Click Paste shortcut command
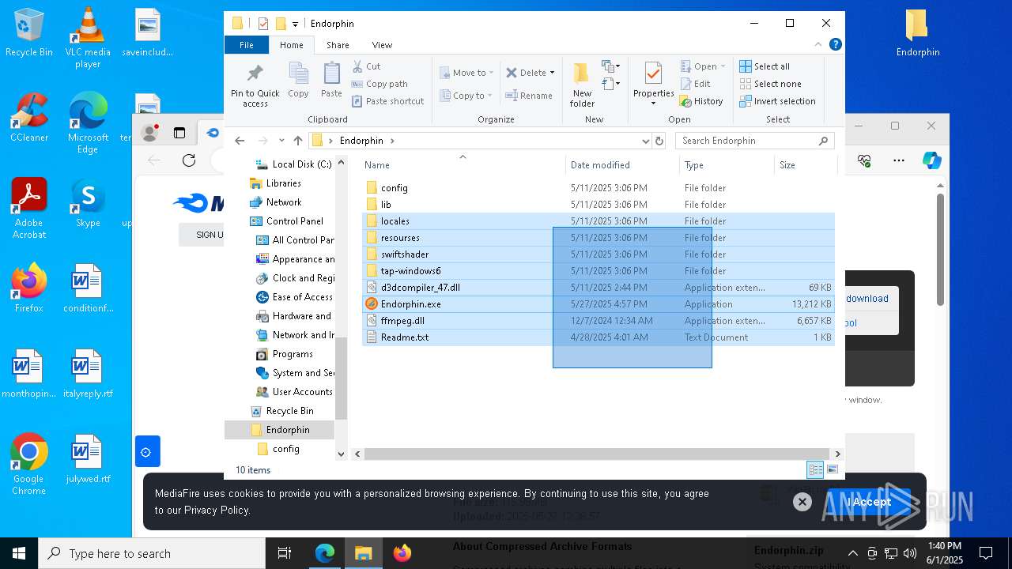1012x569 pixels. tap(388, 101)
